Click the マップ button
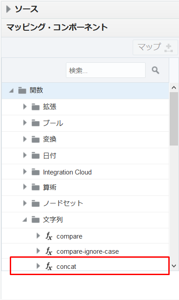This screenshot has width=179, height=300. (155, 47)
